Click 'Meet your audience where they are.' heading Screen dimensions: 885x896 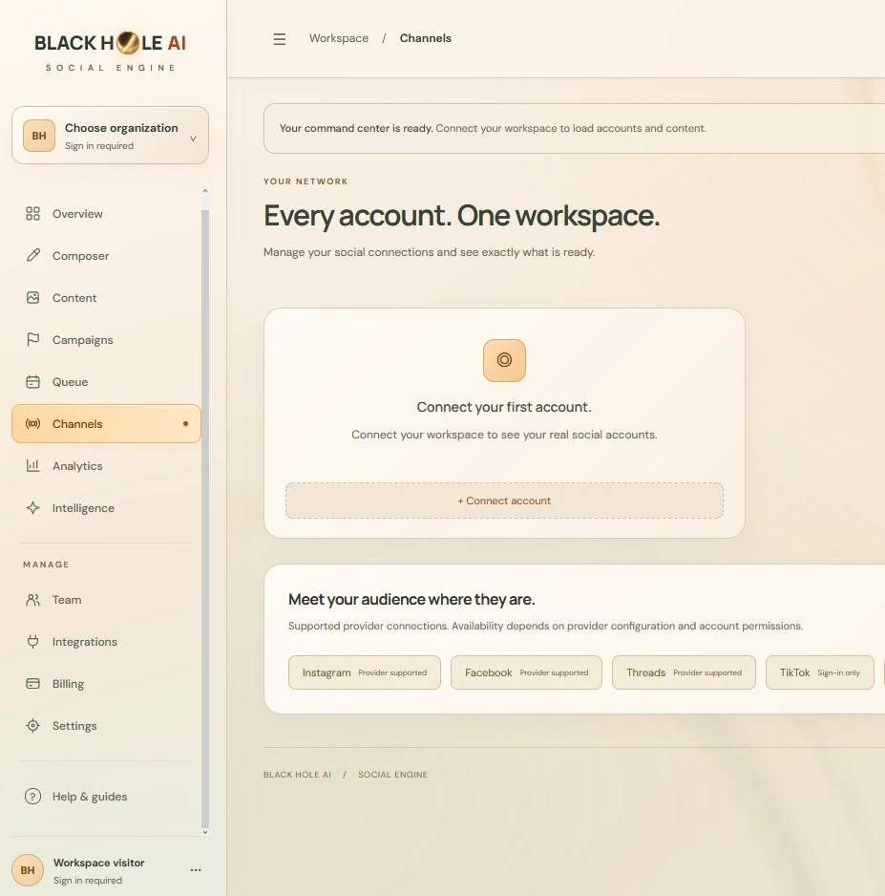[411, 600]
